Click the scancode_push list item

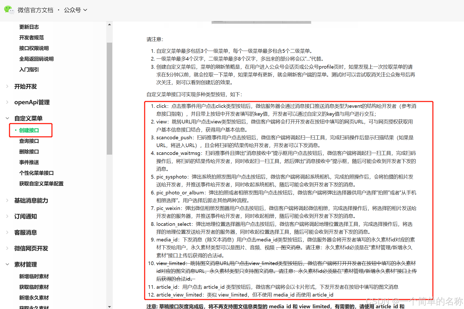(x=285, y=141)
